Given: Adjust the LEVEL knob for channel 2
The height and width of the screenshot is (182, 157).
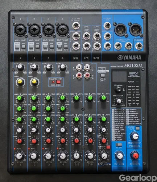Looking at the screenshot, I should click(34, 156).
